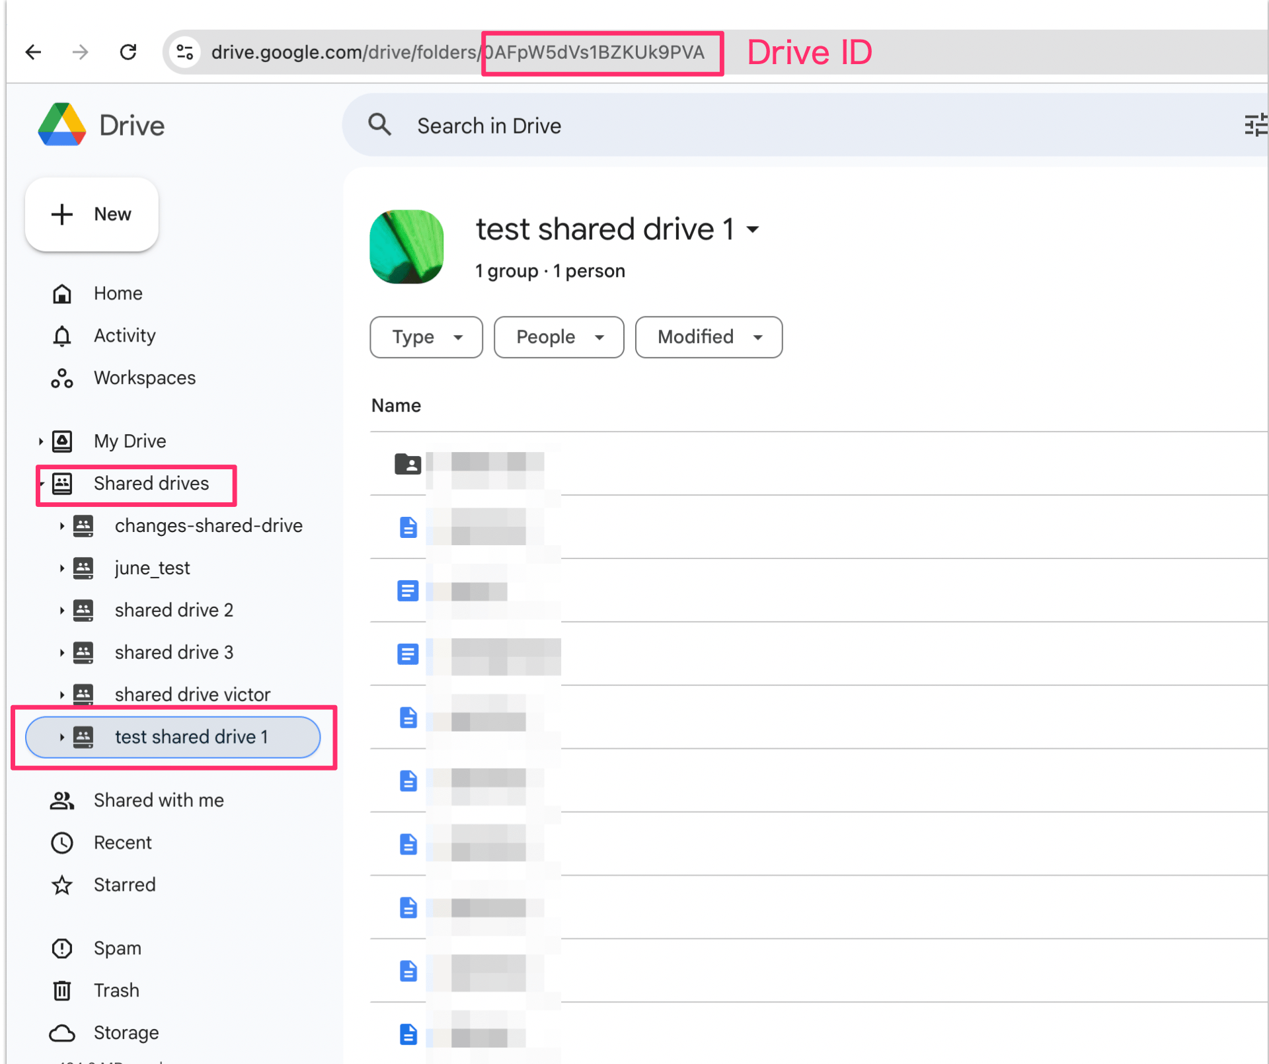Click the plus icon in New button
The height and width of the screenshot is (1064, 1269).
click(x=62, y=214)
